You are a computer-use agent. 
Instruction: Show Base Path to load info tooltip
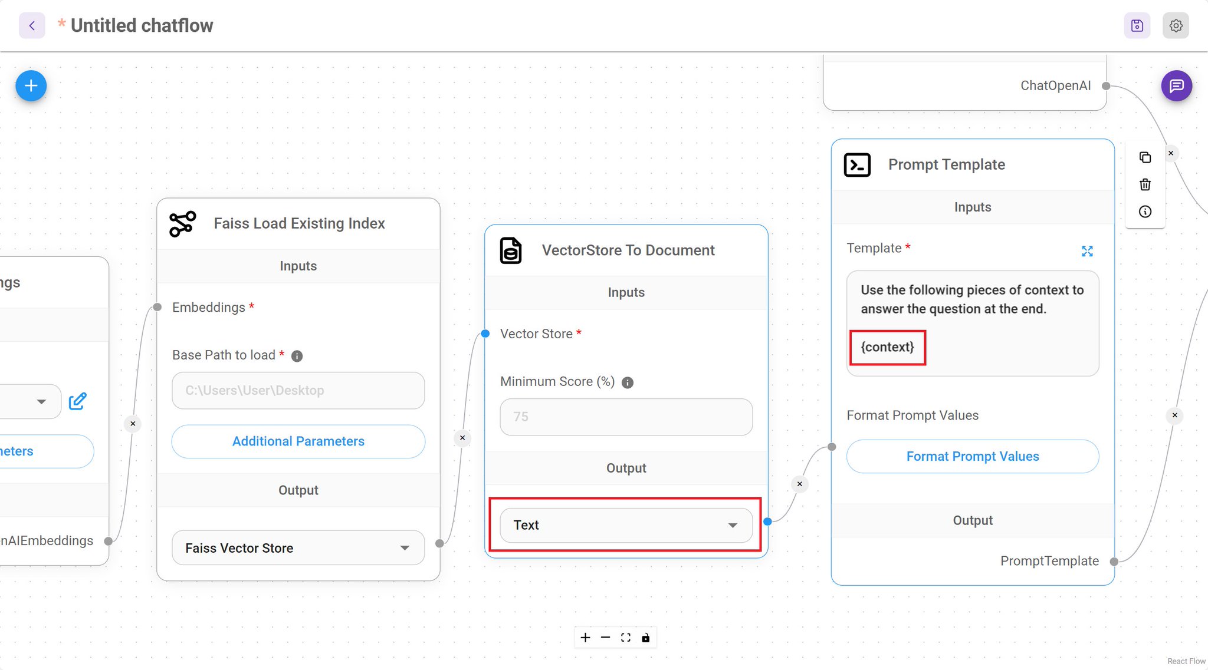click(x=297, y=356)
